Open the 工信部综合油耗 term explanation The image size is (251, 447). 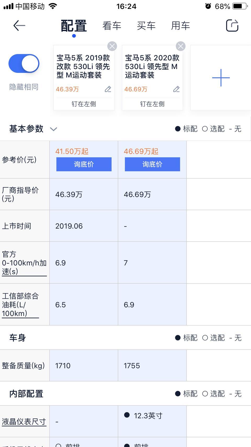point(20,305)
